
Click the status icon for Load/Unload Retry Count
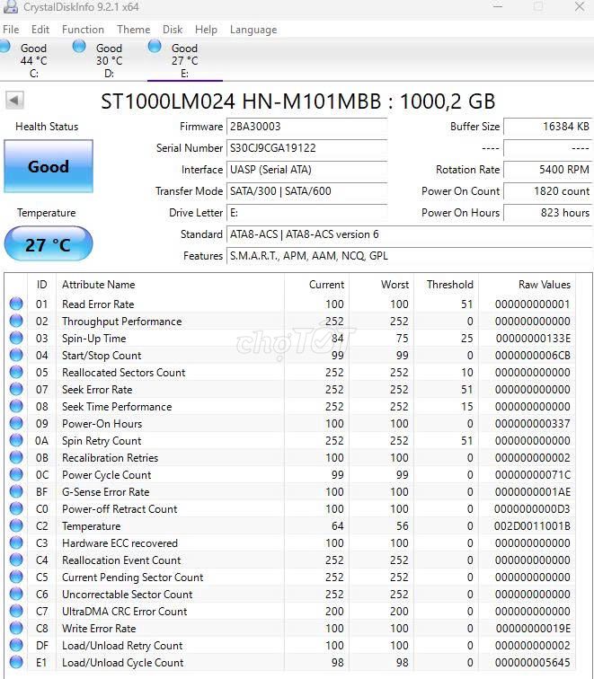(x=16, y=645)
